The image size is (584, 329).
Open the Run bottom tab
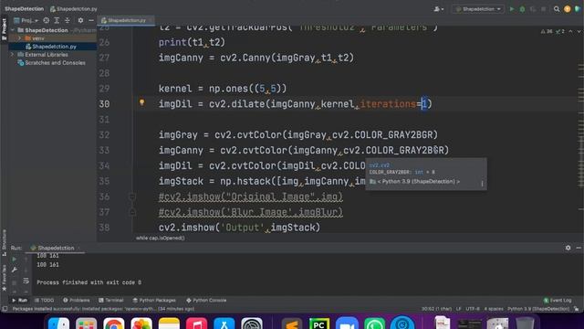click(19, 301)
